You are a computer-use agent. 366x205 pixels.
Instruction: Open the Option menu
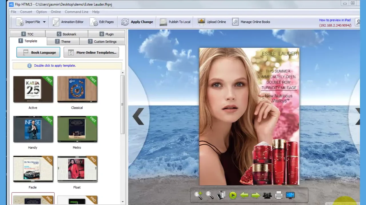pos(41,12)
